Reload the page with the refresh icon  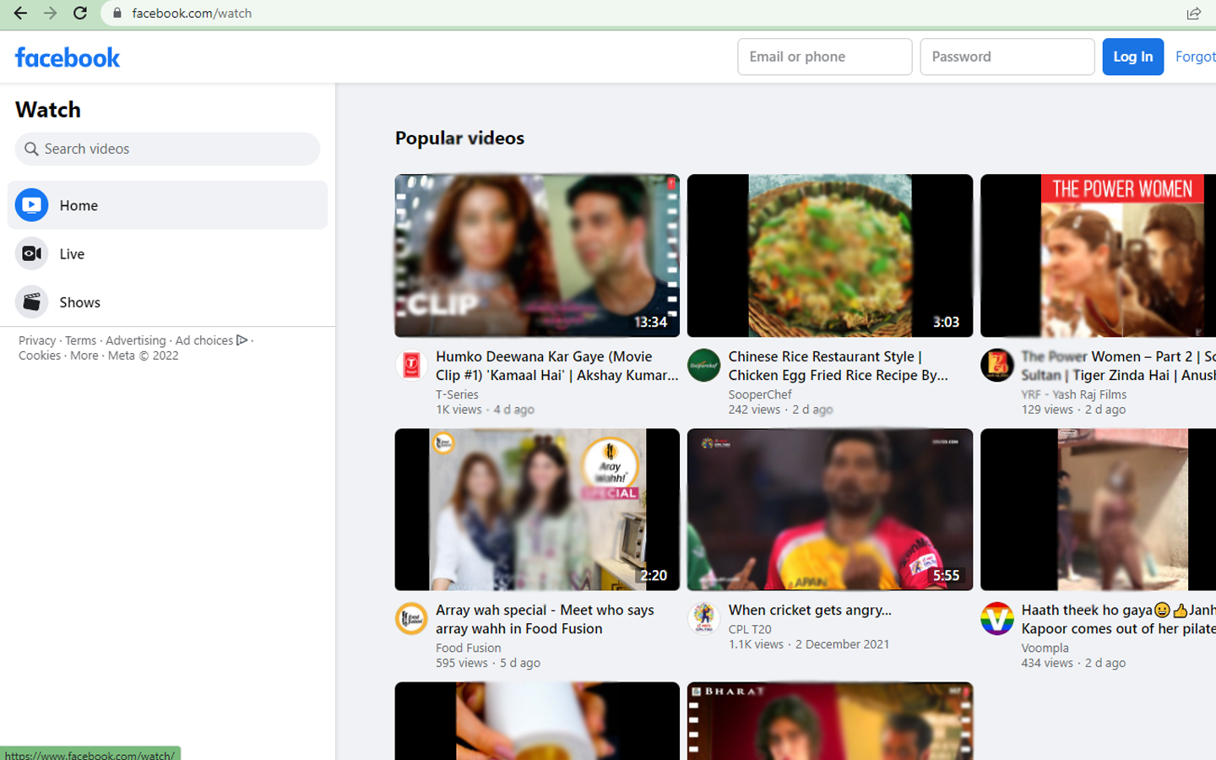(80, 13)
